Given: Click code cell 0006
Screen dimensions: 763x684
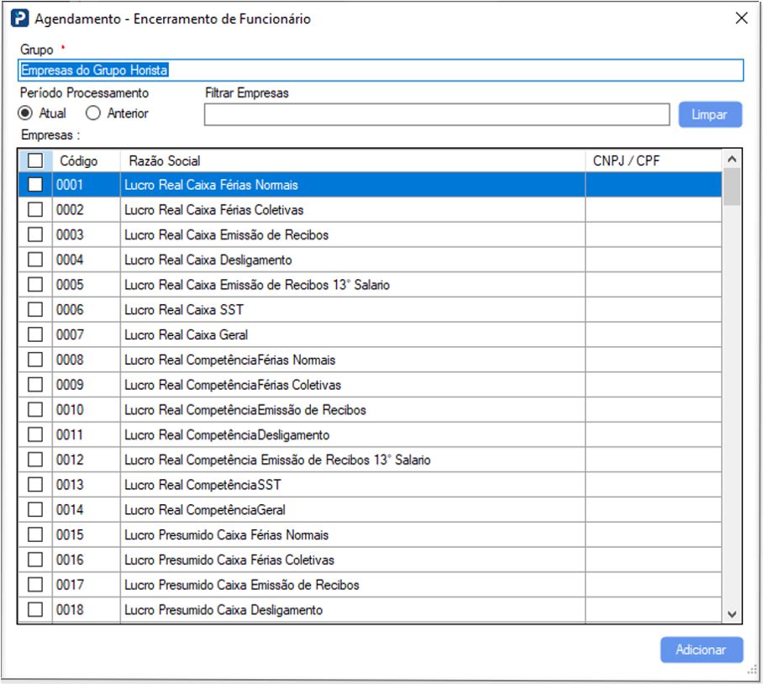Looking at the screenshot, I should [86, 309].
